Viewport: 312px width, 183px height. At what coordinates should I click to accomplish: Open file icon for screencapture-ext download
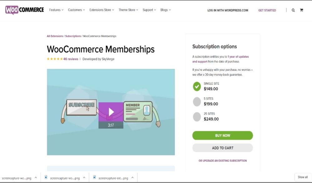[x=95, y=177]
